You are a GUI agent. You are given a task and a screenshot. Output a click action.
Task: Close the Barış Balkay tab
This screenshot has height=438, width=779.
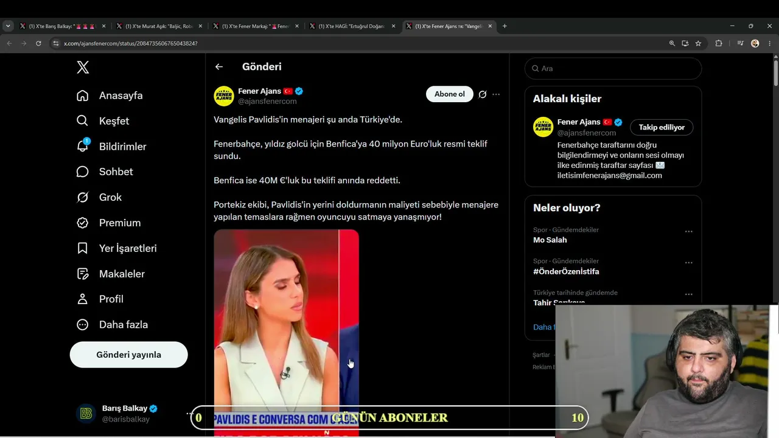[103, 26]
